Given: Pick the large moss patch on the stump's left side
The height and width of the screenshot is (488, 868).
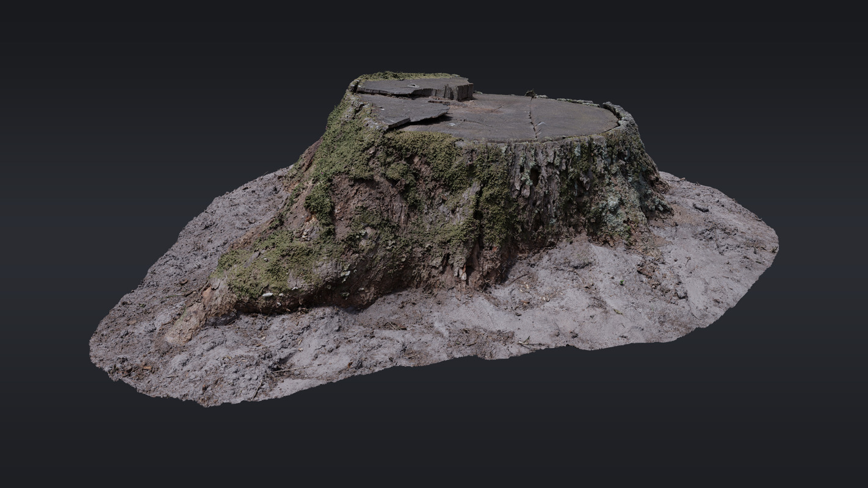Looking at the screenshot, I should point(342,152).
